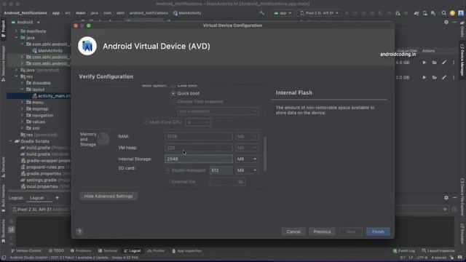This screenshot has height=262, width=466.
Task: Select the Logcat tab in Logcat panel
Action: point(37,198)
